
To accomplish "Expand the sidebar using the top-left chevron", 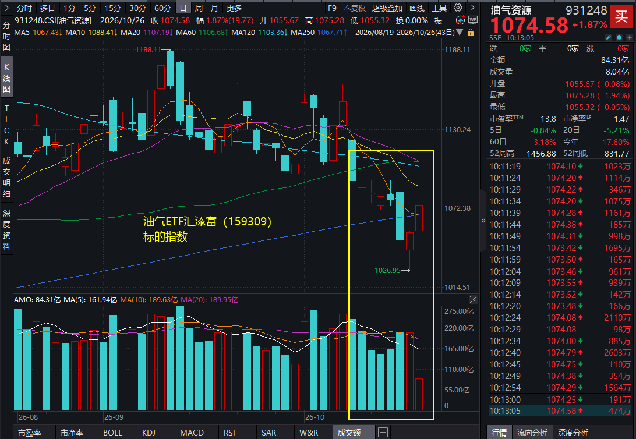I will click(x=6, y=8).
